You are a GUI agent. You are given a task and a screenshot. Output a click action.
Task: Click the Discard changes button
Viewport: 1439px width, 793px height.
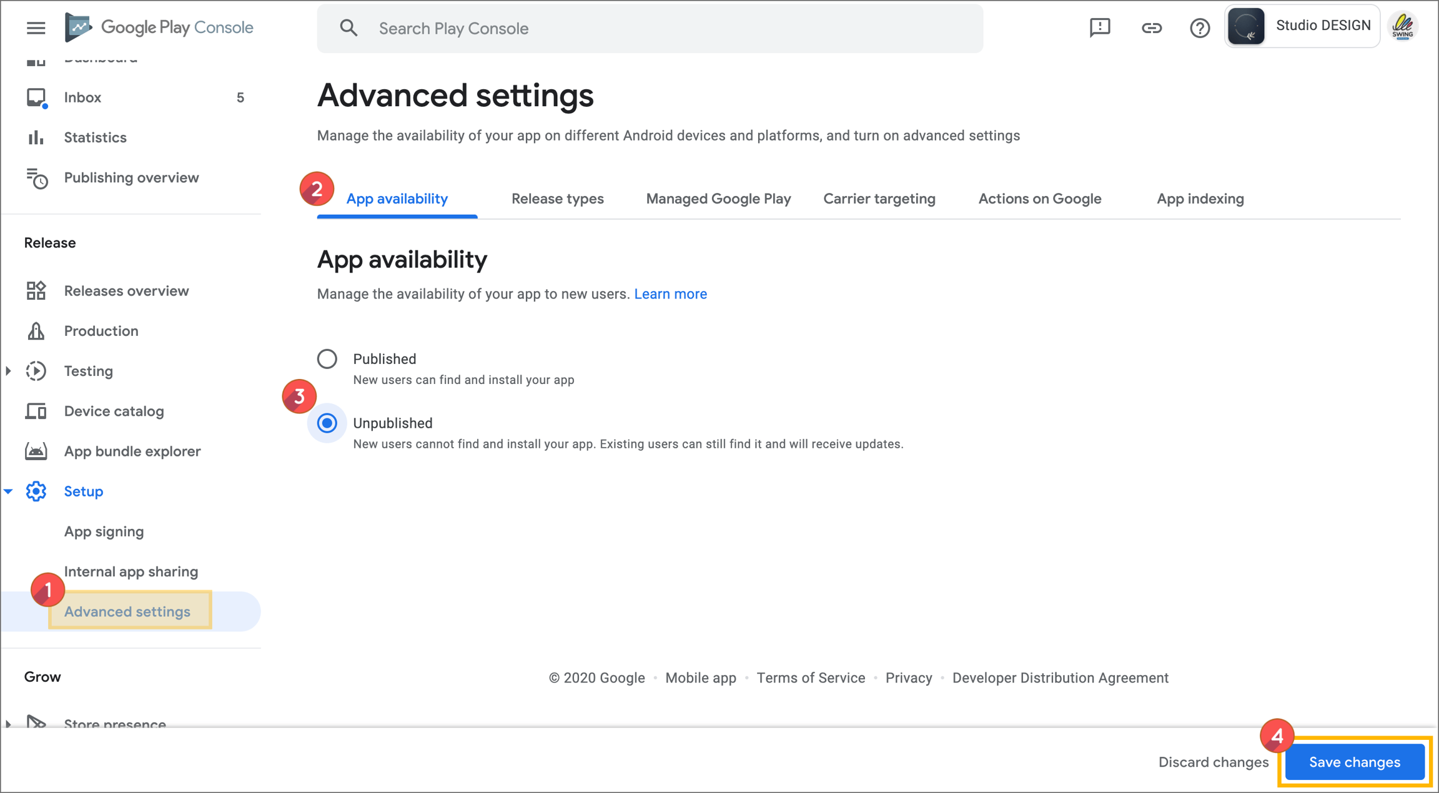tap(1213, 762)
